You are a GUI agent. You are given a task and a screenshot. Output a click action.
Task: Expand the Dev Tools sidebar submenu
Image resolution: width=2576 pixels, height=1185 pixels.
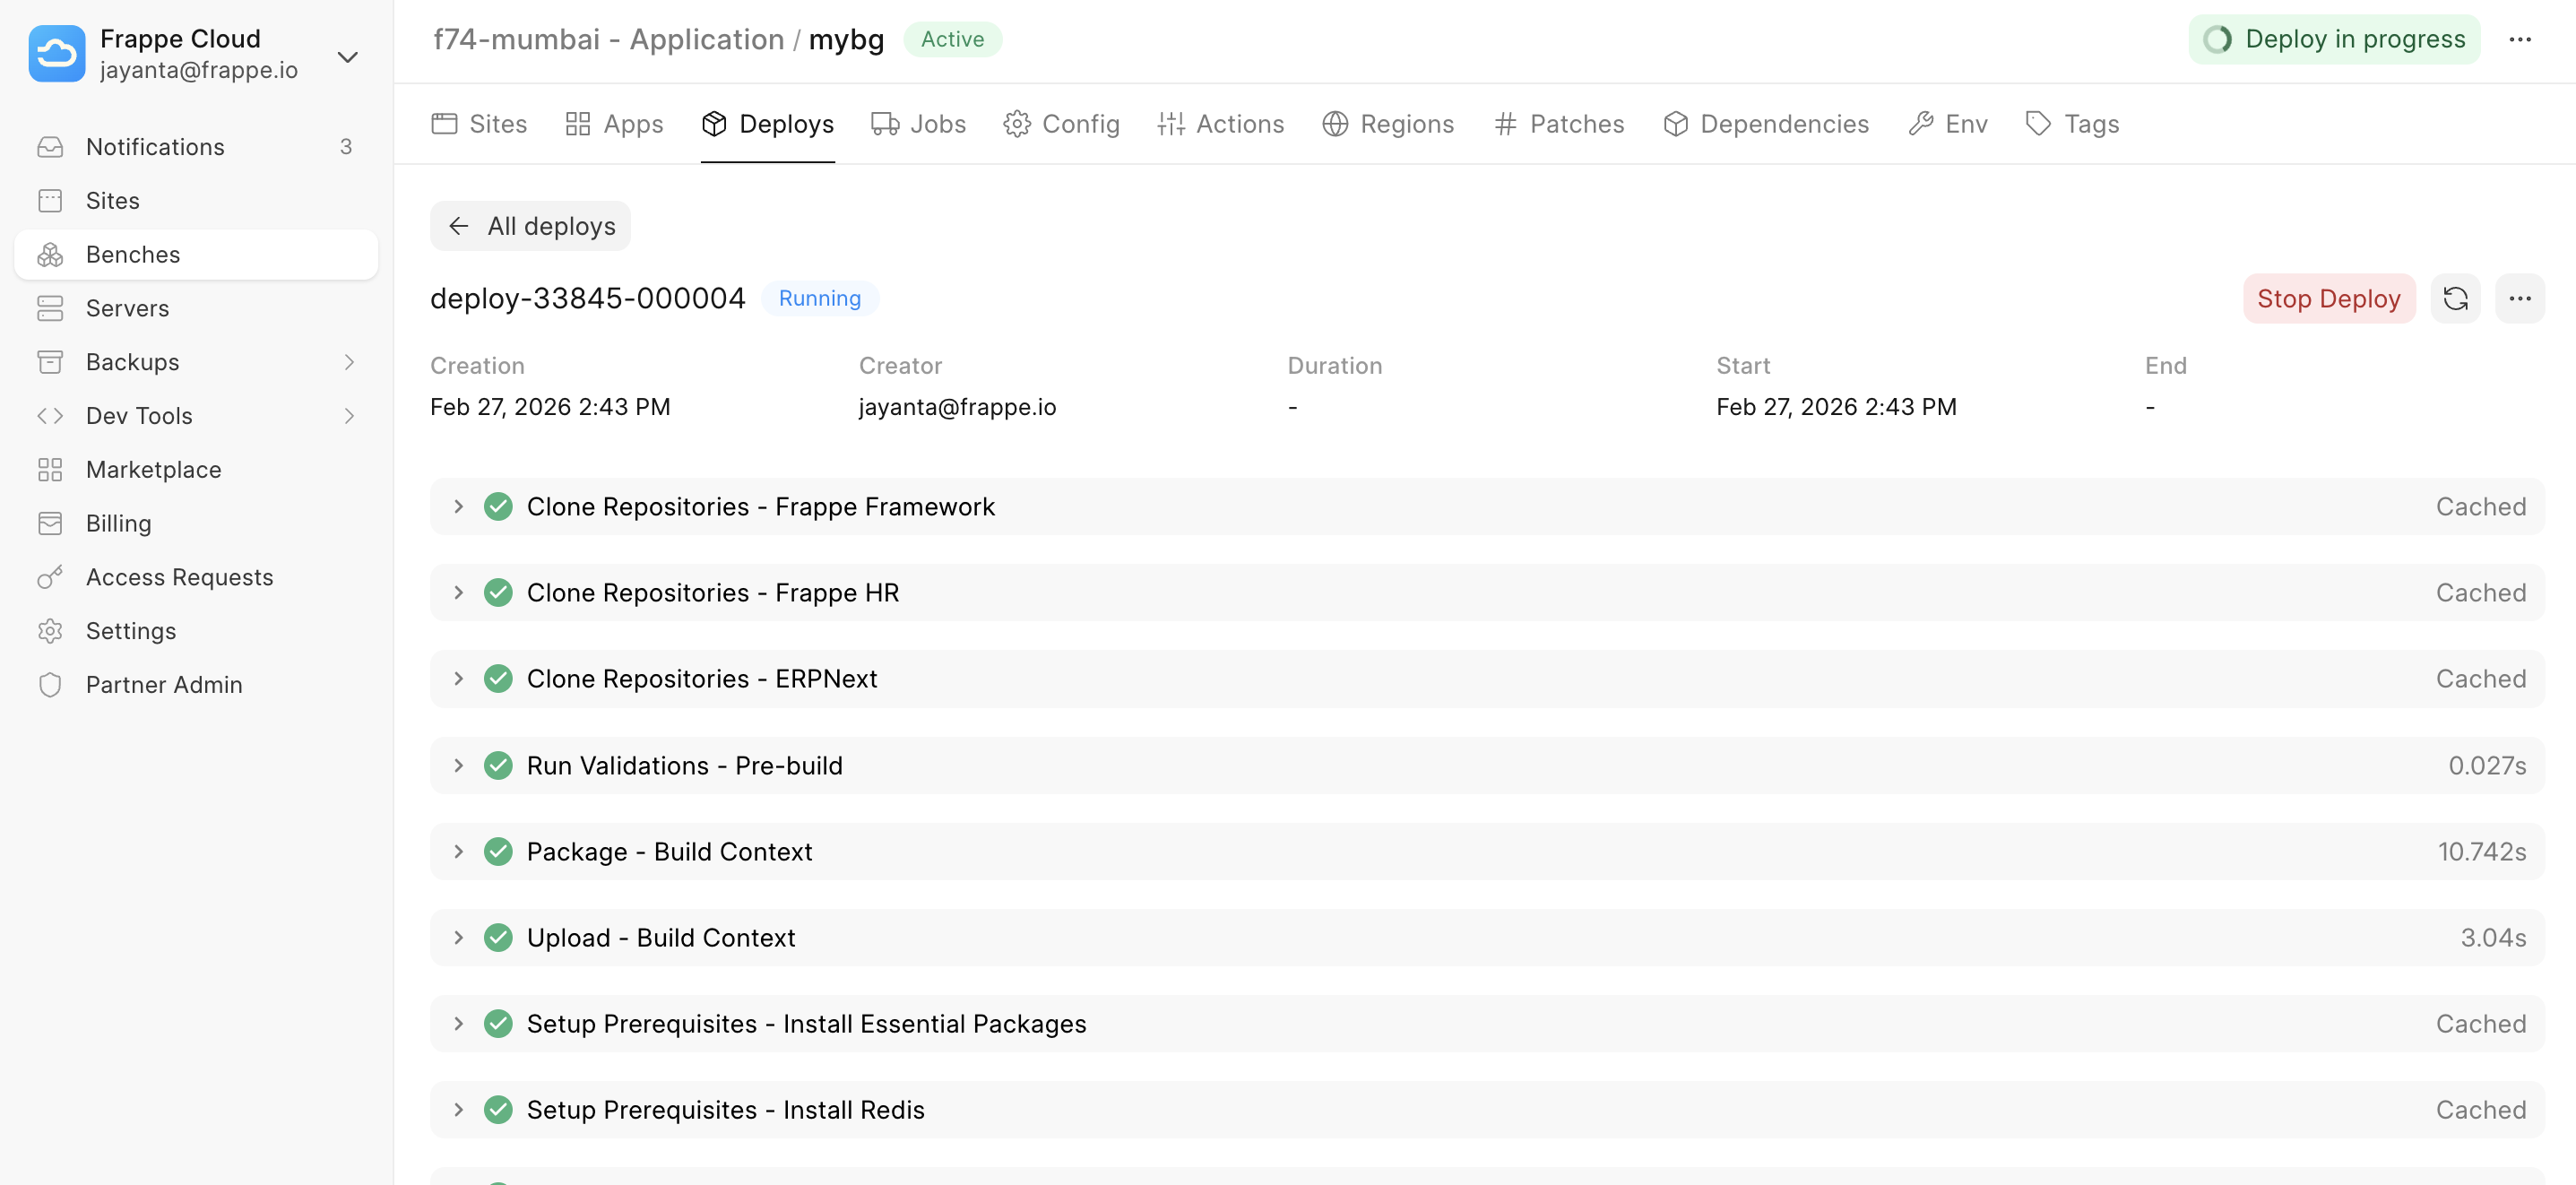coord(349,416)
